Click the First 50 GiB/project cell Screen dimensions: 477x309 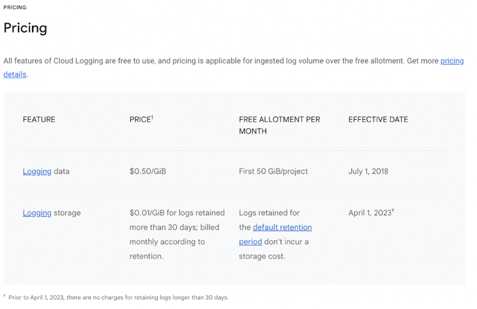point(273,171)
